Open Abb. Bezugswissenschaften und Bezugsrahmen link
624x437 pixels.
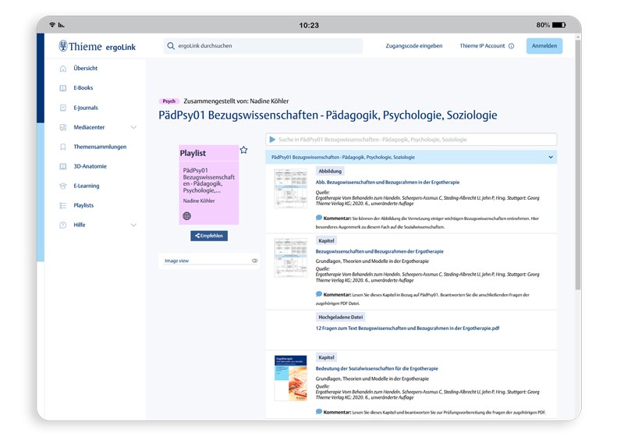pos(387,183)
